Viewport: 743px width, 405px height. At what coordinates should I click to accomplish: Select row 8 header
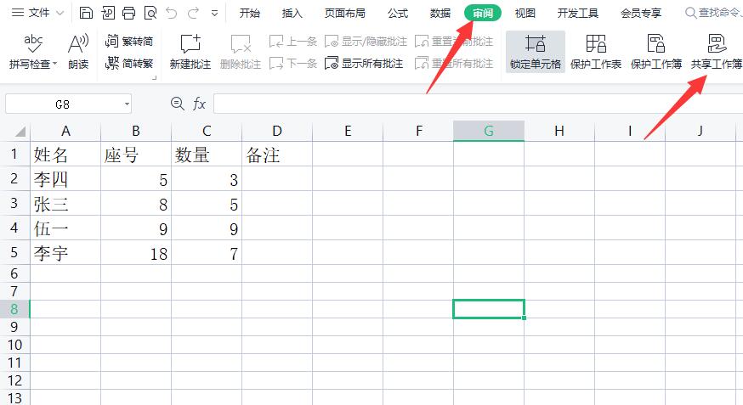14,309
